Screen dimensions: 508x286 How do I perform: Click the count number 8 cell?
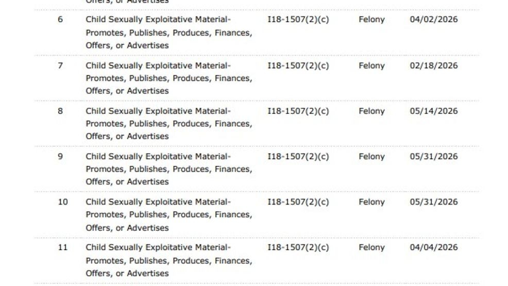click(60, 111)
